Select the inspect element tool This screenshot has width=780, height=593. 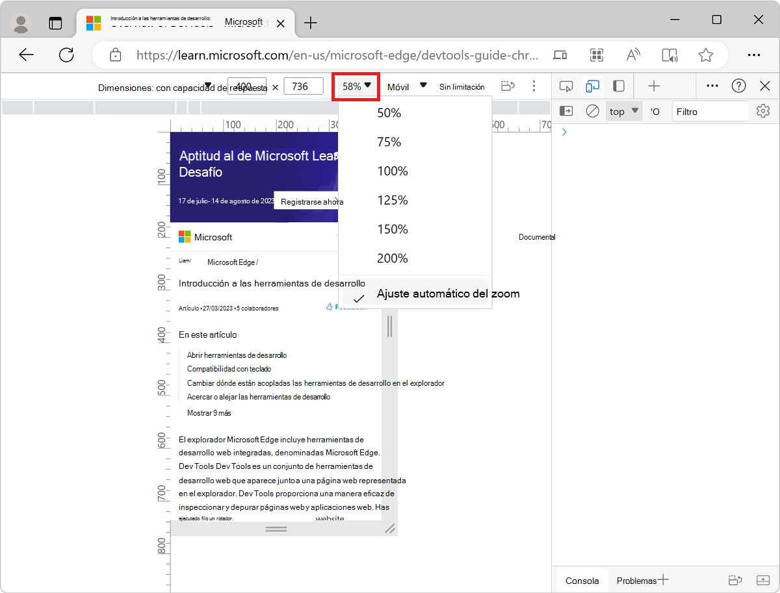pos(565,86)
